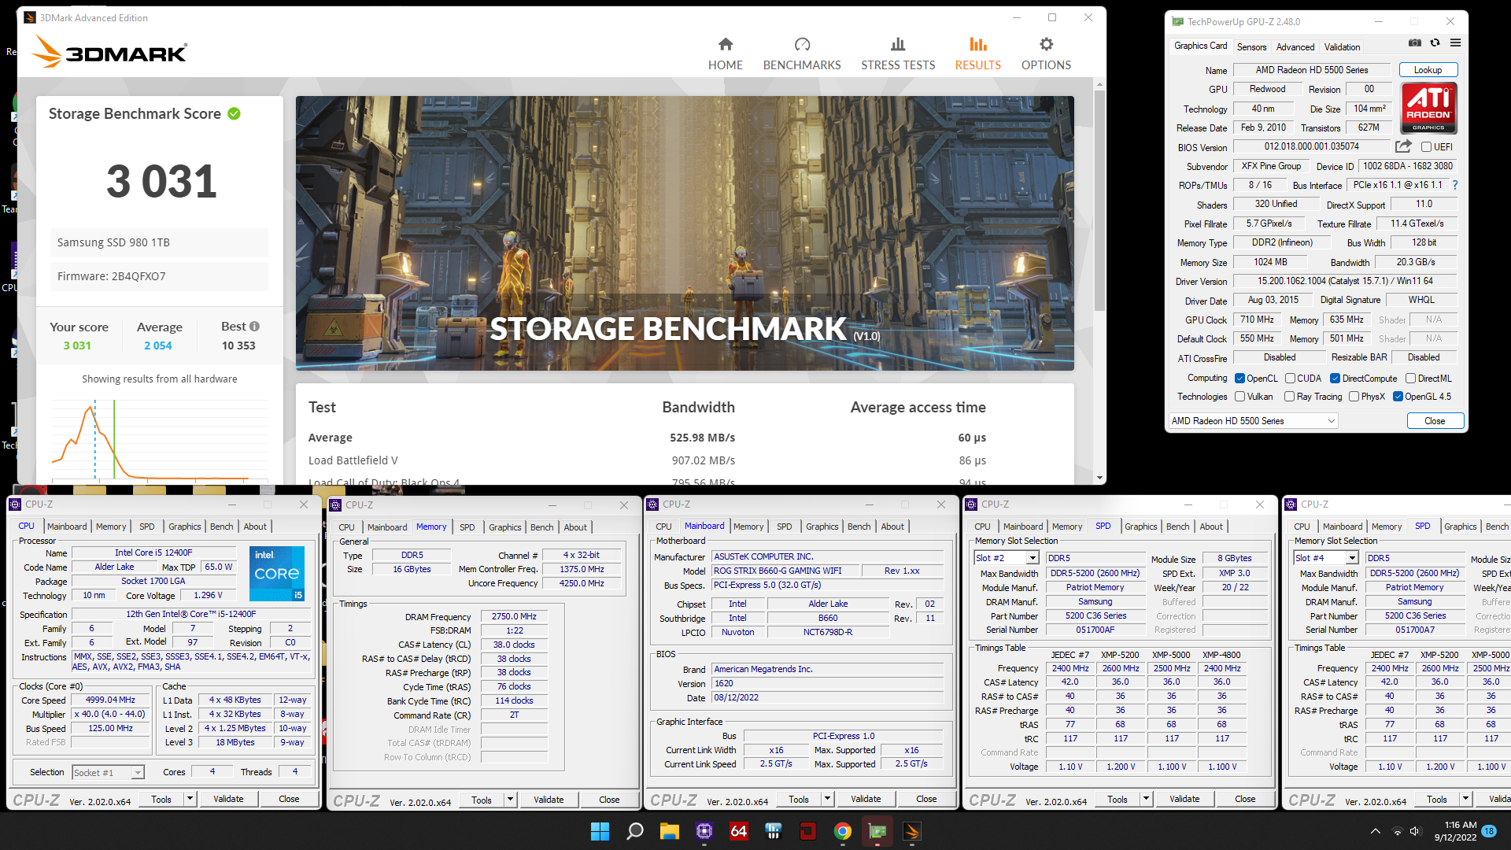The height and width of the screenshot is (850, 1511).
Task: Open Slot #2 memory slot dropdown
Action: (1007, 558)
